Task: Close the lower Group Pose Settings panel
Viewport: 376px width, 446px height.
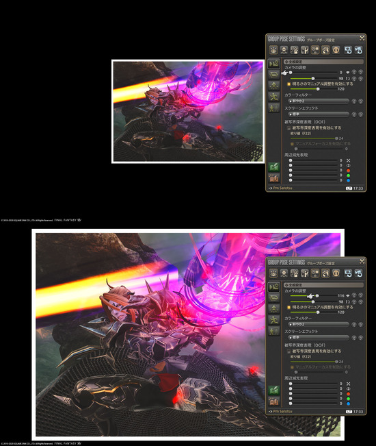Action: (x=362, y=262)
